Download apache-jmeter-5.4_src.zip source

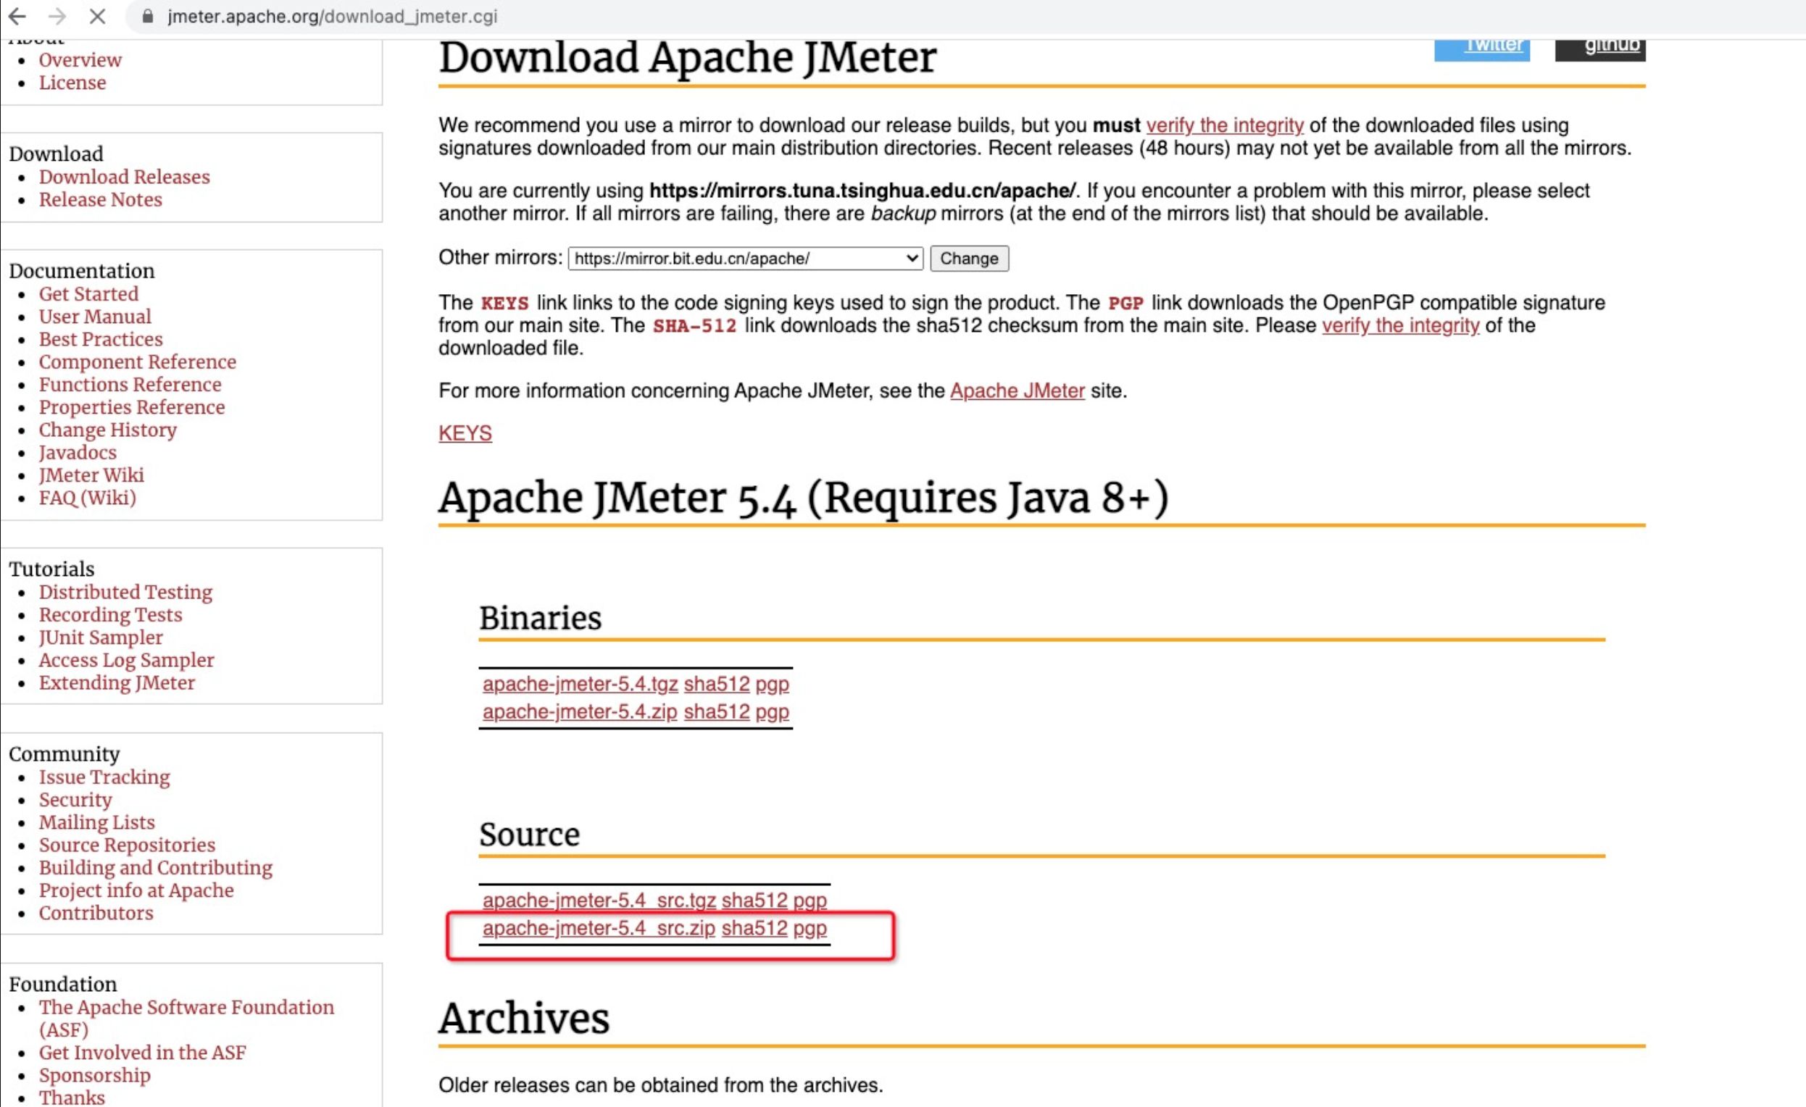598,929
